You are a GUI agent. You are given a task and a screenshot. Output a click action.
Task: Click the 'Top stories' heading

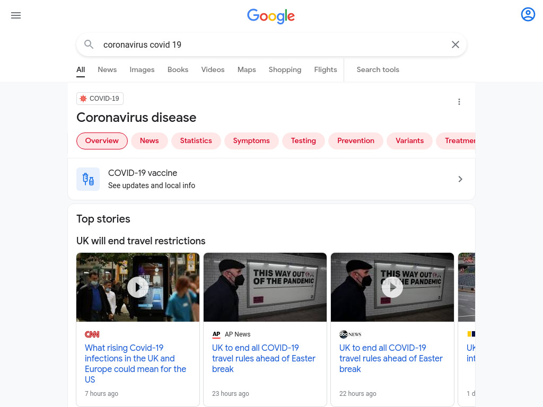(103, 219)
